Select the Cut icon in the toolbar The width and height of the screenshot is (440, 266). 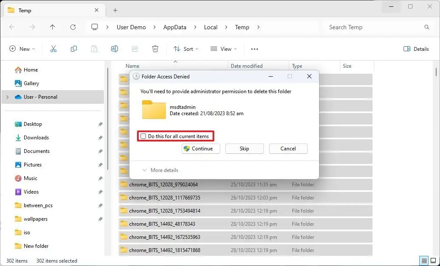(53, 49)
